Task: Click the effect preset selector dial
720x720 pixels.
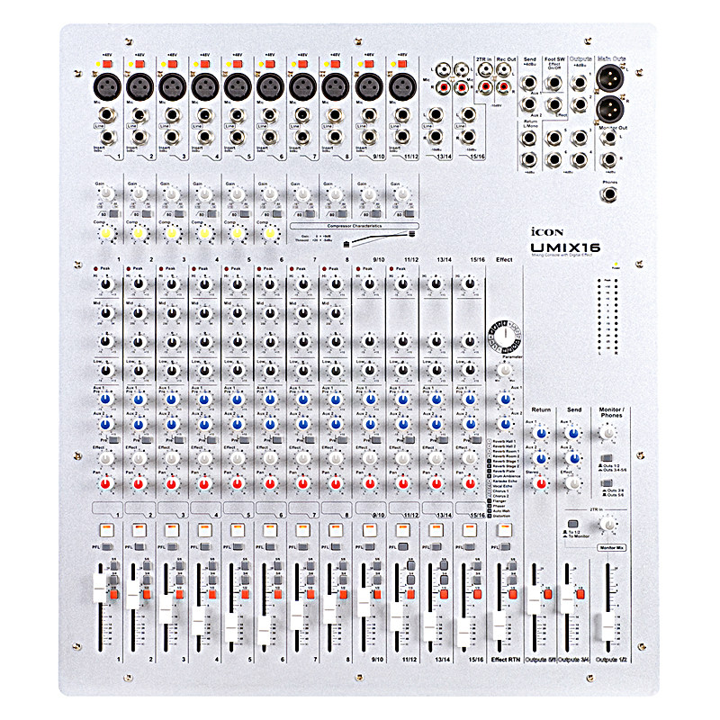Action: (x=505, y=337)
